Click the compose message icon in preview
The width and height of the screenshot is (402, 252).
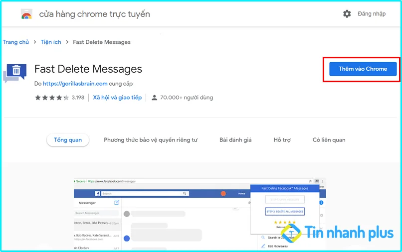(116, 203)
